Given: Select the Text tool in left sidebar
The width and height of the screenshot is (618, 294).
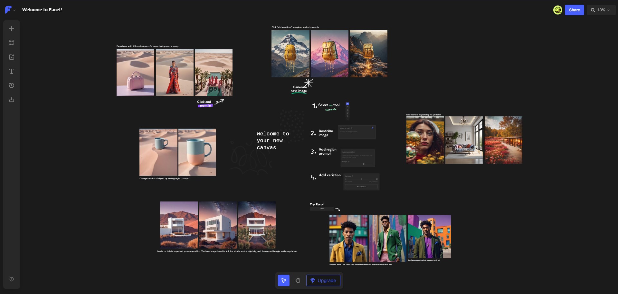Looking at the screenshot, I should (12, 71).
